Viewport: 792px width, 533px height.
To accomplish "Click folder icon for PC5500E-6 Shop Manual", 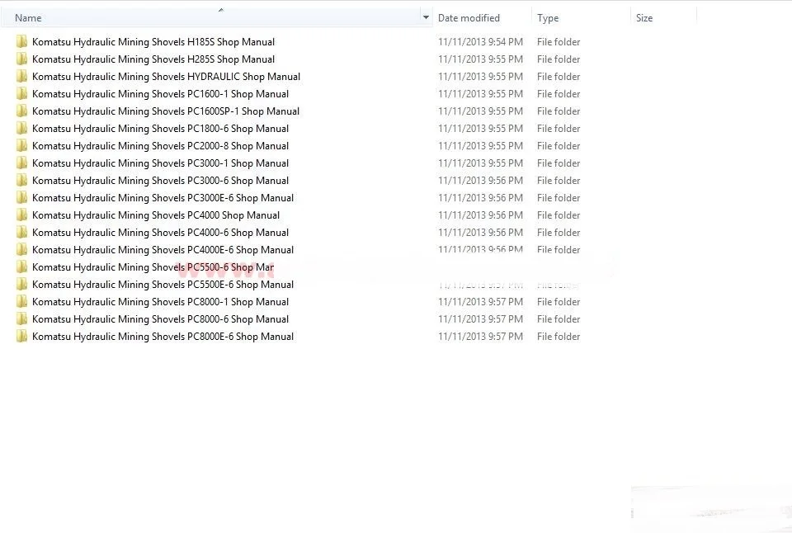I will [x=21, y=285].
